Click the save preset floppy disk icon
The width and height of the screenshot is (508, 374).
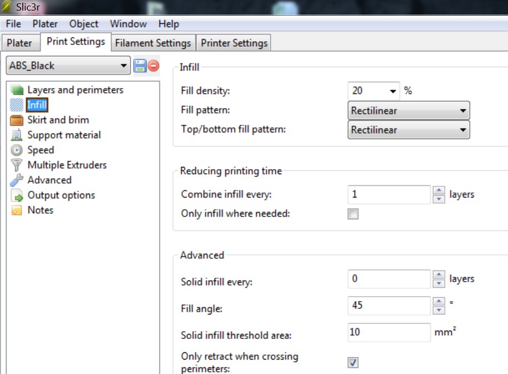pyautogui.click(x=140, y=66)
